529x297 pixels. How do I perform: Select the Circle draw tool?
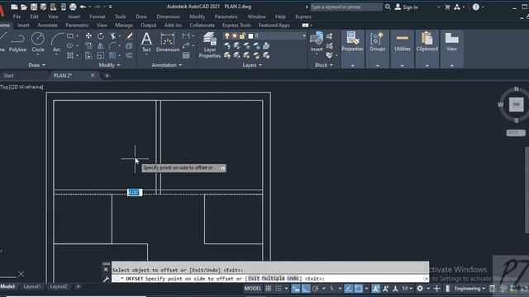tap(38, 42)
